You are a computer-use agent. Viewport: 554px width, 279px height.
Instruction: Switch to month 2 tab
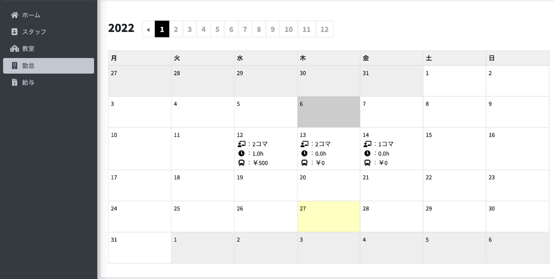(176, 29)
